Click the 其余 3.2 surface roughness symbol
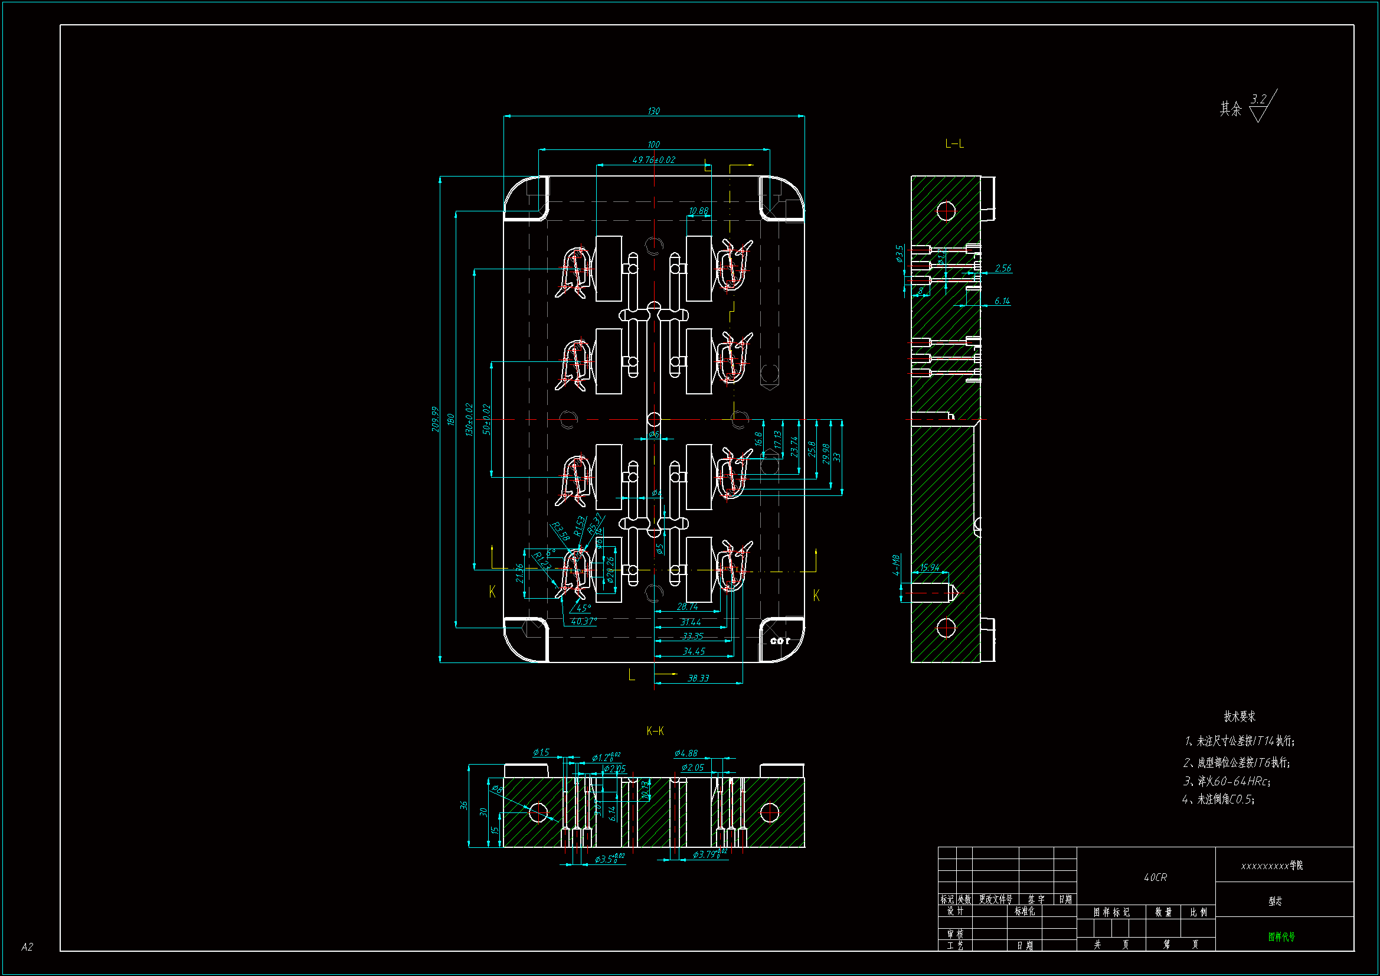The width and height of the screenshot is (1380, 976). (1258, 107)
